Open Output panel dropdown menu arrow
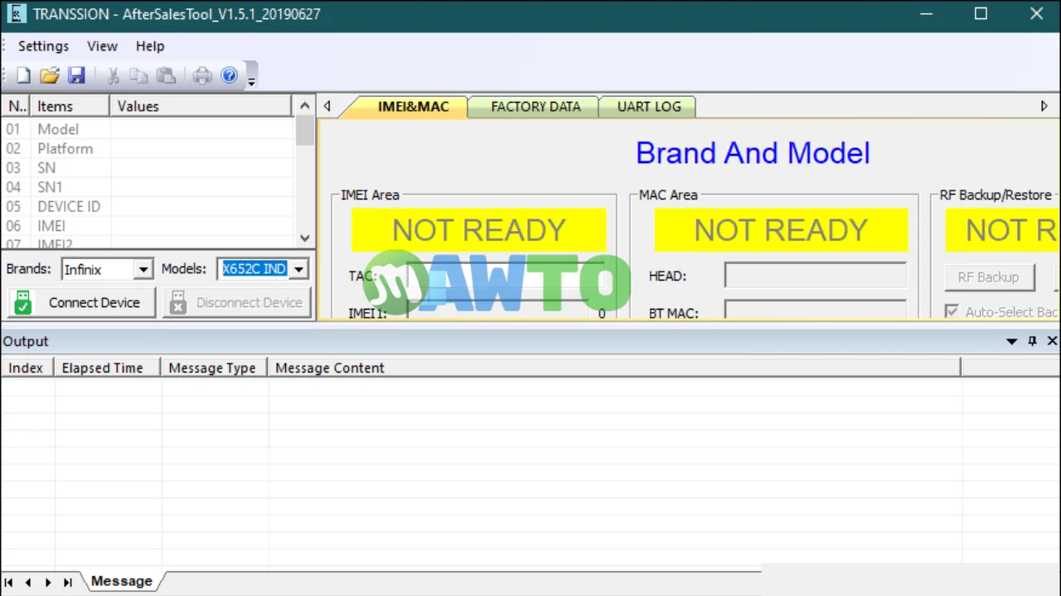The image size is (1061, 596). 1012,341
